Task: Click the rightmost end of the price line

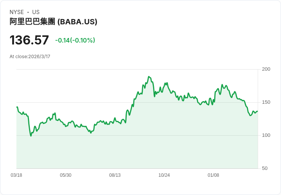Action: coord(257,111)
